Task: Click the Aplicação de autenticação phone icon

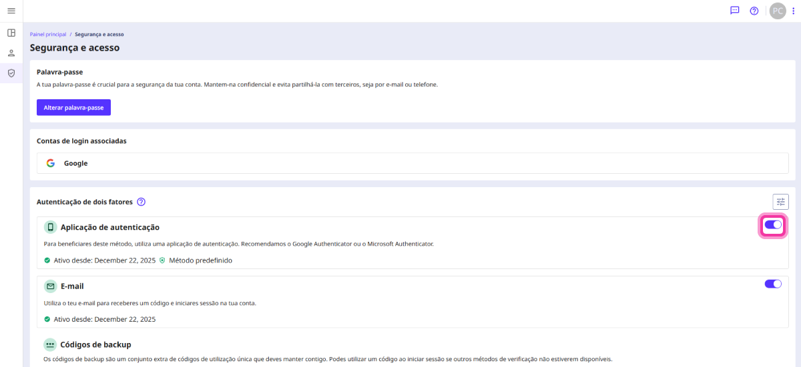Action: tap(50, 227)
